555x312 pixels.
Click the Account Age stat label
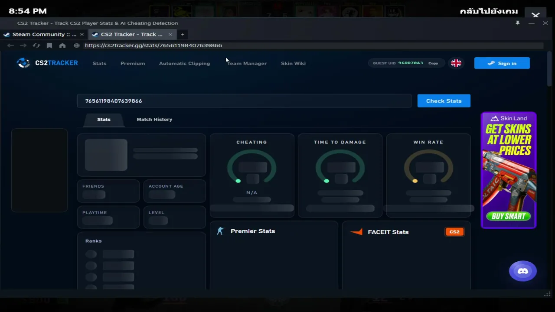(166, 186)
